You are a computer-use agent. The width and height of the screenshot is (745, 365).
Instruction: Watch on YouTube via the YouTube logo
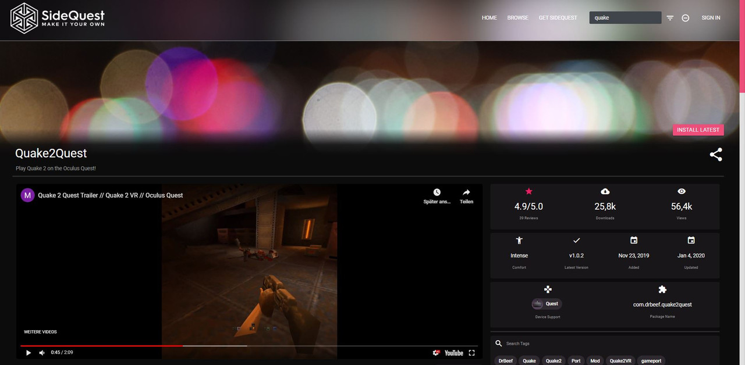click(454, 353)
